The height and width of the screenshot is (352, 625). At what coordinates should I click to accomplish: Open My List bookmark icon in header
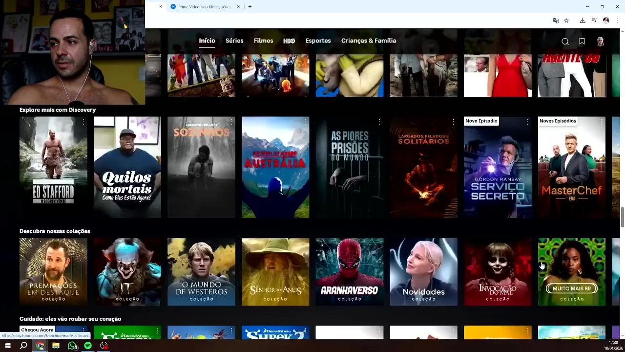click(582, 42)
